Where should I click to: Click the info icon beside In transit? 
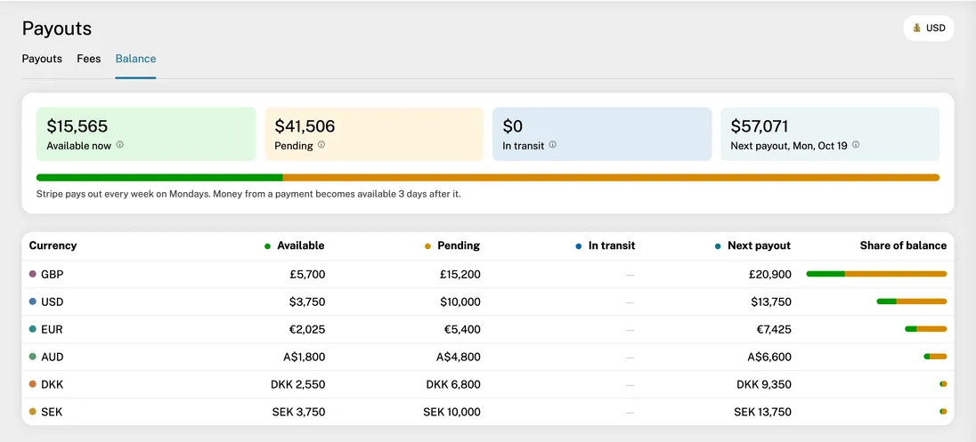(x=553, y=145)
